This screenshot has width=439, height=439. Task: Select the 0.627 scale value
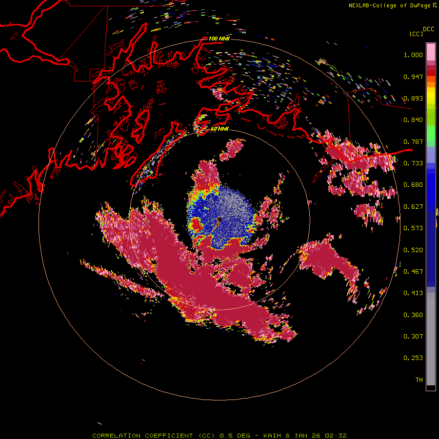click(x=413, y=207)
